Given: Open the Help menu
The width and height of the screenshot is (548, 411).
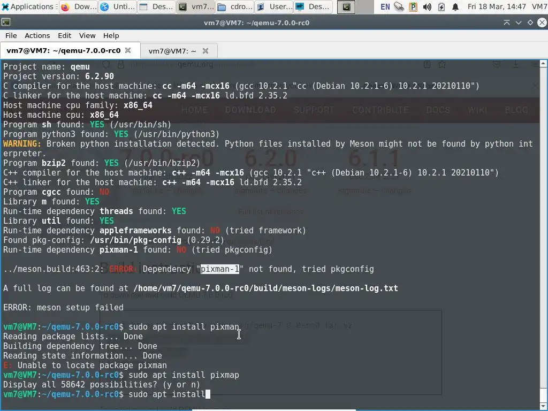Looking at the screenshot, I should coord(111,36).
